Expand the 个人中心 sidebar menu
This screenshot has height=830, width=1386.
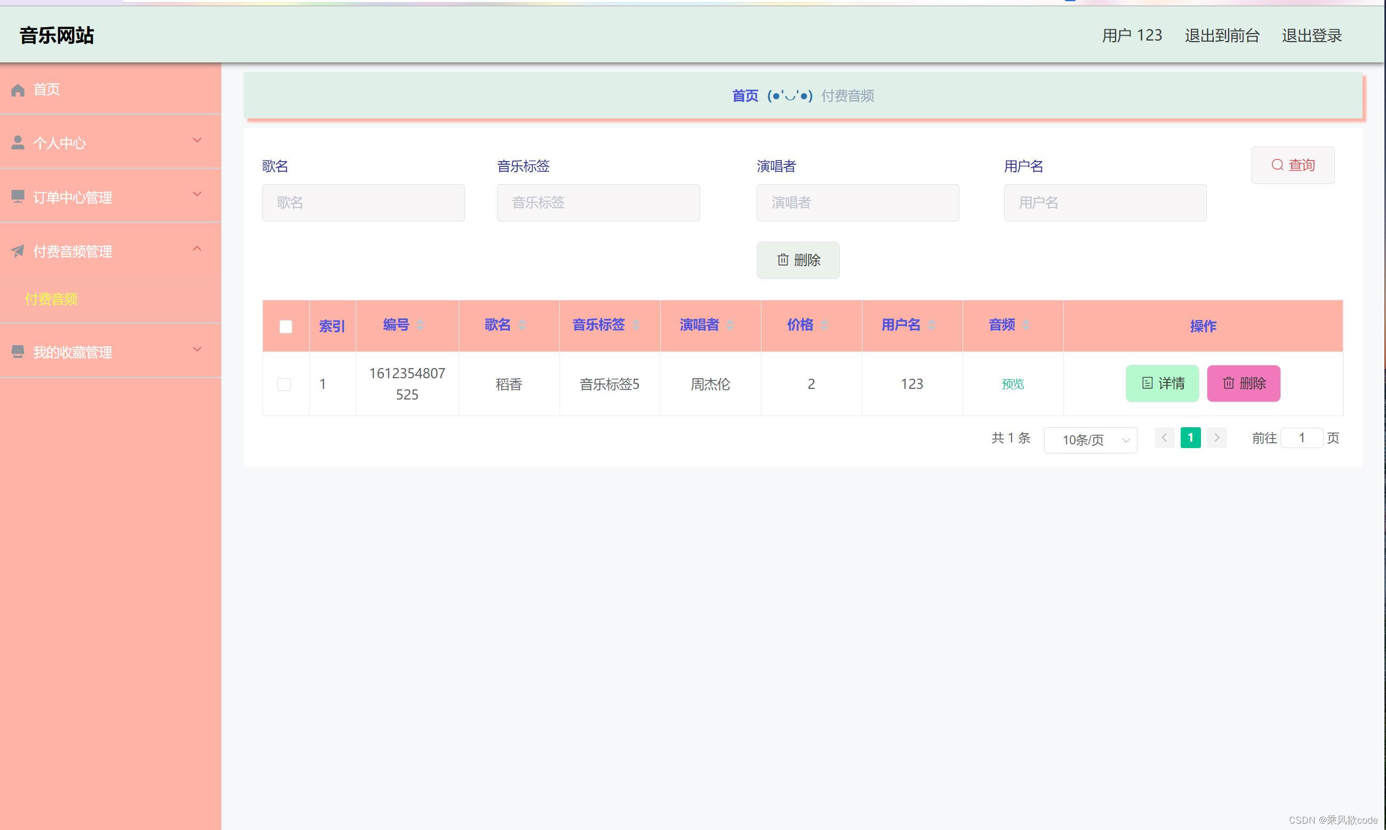197,140
